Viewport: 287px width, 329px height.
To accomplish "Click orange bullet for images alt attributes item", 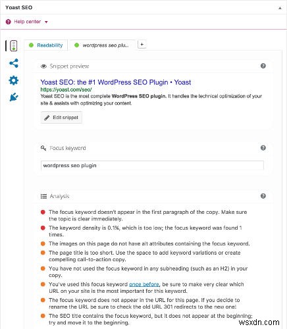I will 43,243.
